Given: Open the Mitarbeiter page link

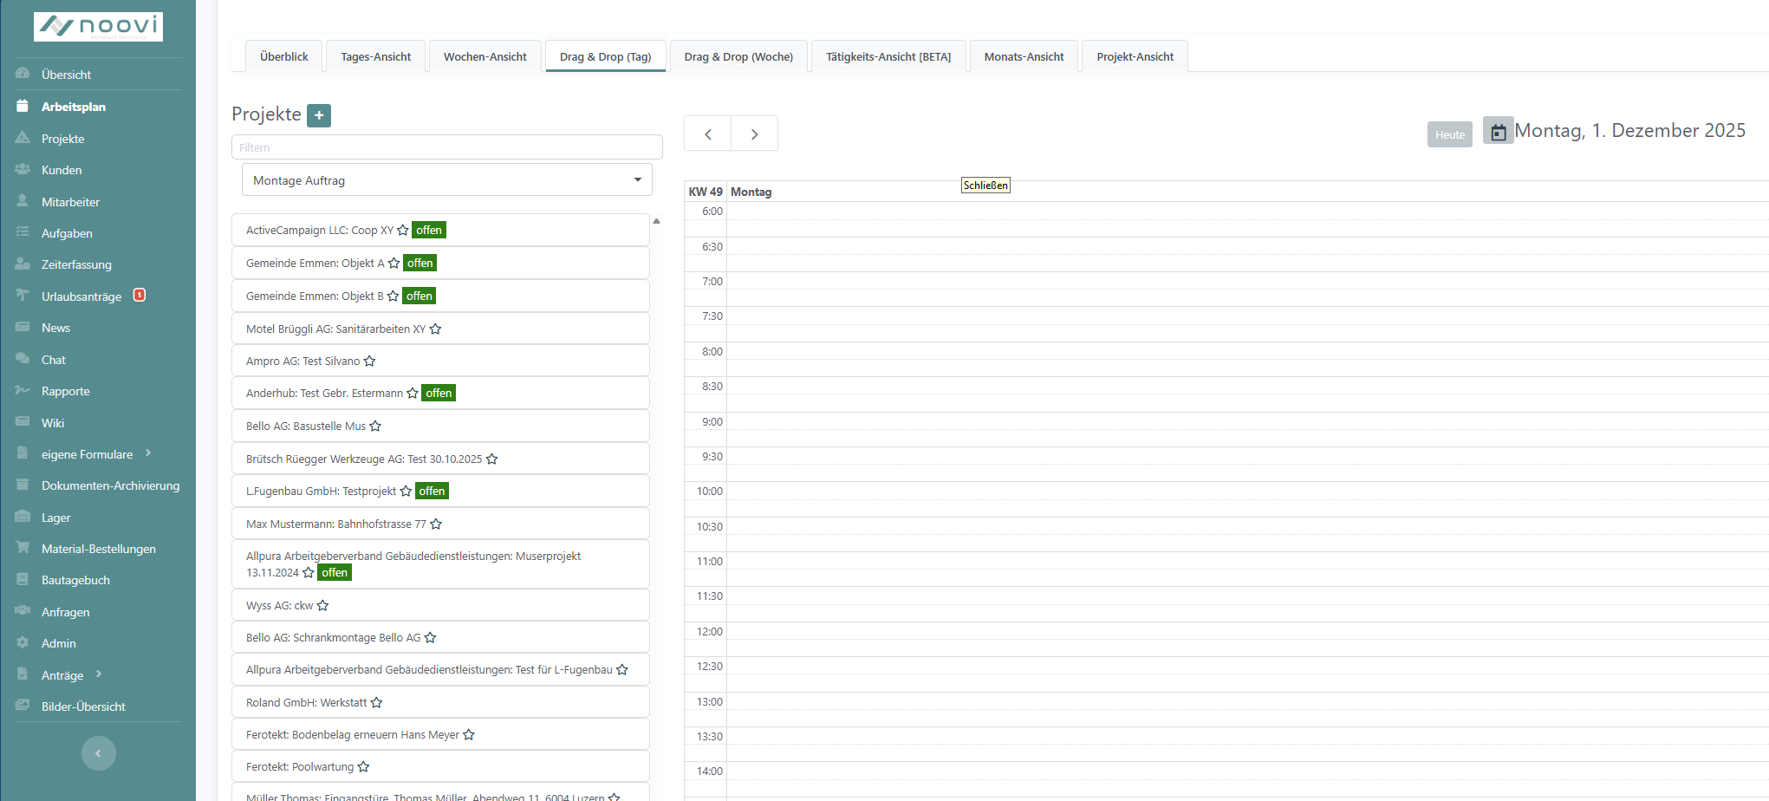Looking at the screenshot, I should point(70,202).
